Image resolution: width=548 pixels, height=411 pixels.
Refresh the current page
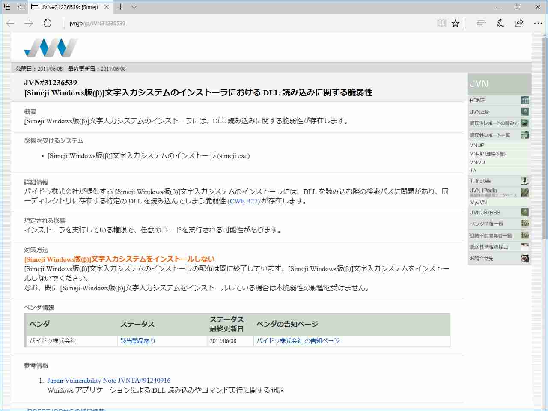[x=48, y=23]
